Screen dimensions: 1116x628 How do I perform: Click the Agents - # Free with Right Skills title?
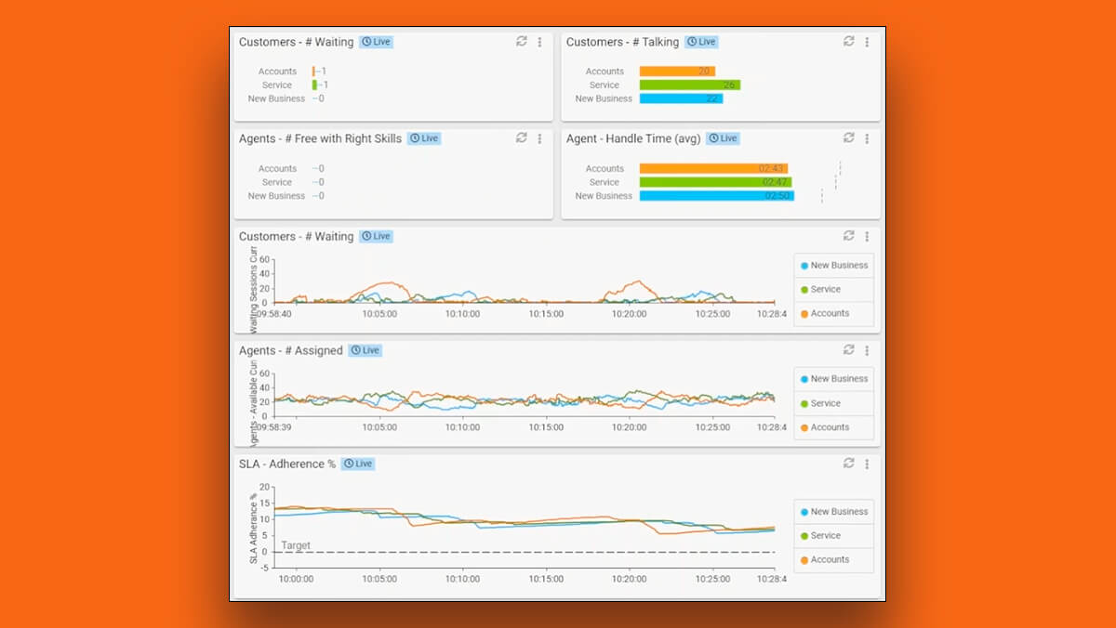coord(320,138)
